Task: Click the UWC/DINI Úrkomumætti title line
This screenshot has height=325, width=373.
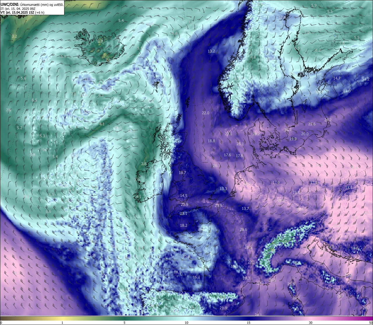Action: pos(32,5)
